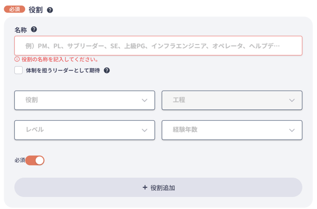Click the 体制を担うリーダーとして期待 checkbox label text
This screenshot has height=209, width=317.
[63, 70]
